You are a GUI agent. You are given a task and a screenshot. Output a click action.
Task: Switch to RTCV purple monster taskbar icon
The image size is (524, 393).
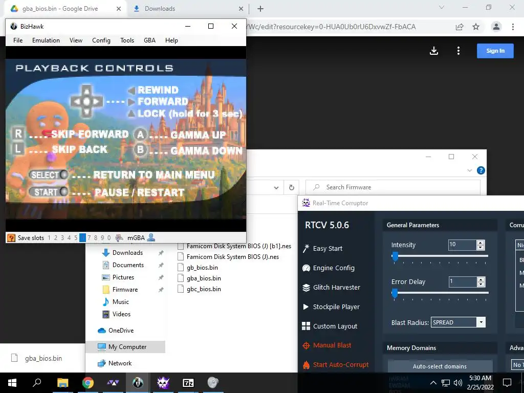click(x=163, y=383)
